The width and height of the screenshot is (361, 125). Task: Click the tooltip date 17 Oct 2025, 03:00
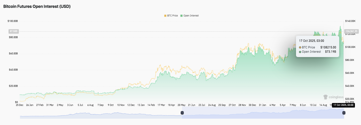[x=311, y=41]
